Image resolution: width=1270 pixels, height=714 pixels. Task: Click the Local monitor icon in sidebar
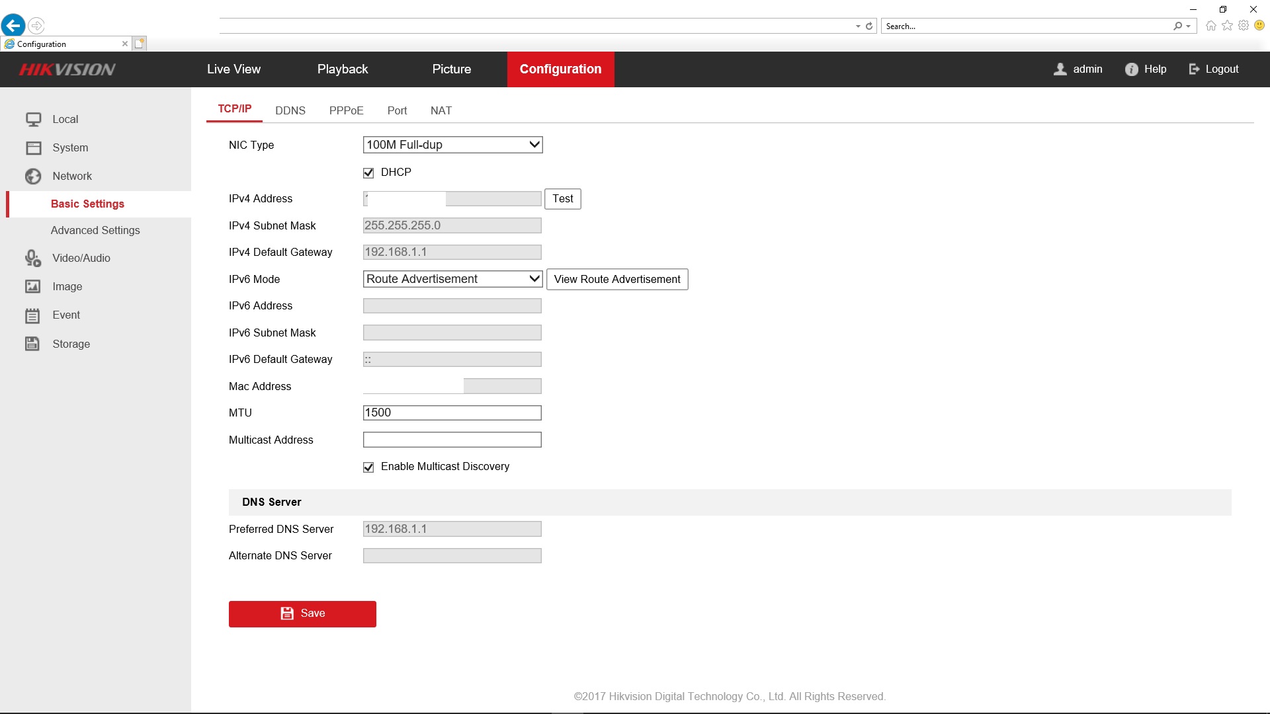click(x=33, y=120)
